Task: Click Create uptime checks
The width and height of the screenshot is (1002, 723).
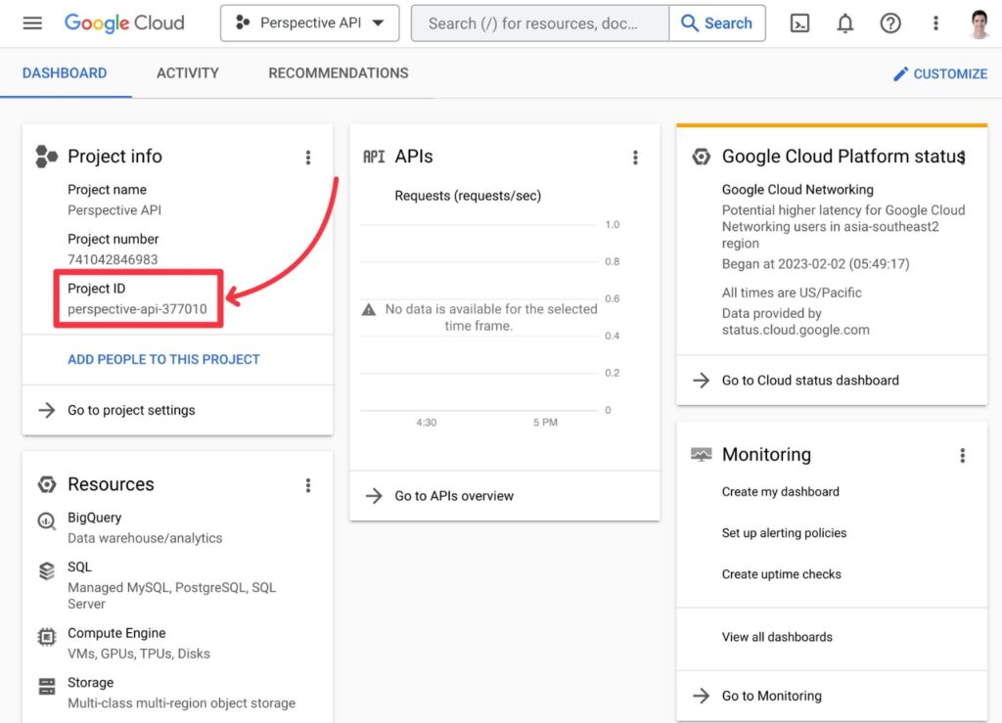Action: (x=782, y=574)
